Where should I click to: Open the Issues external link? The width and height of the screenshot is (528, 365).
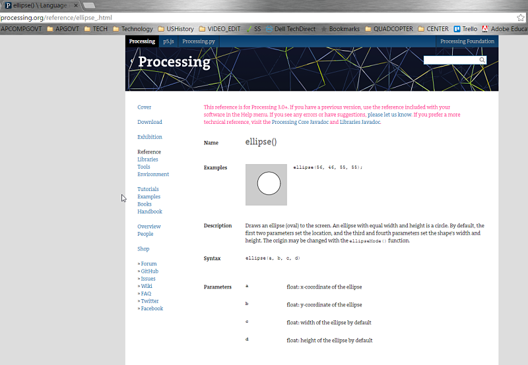(x=148, y=279)
